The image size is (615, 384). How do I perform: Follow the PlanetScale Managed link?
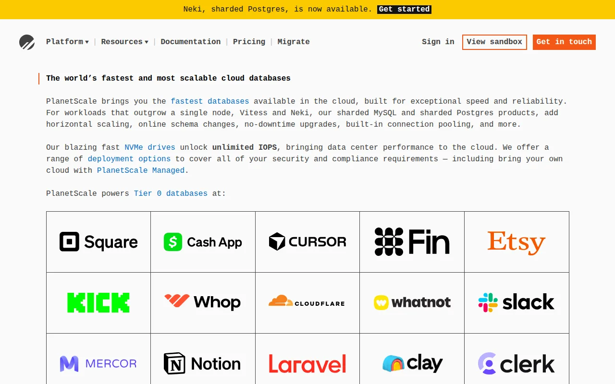[141, 170]
